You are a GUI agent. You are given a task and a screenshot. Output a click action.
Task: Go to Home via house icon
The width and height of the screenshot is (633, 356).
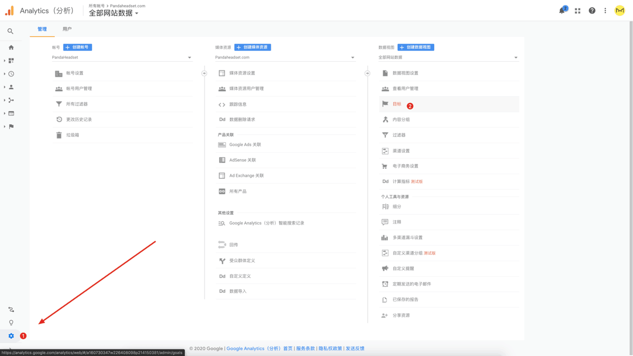11,47
